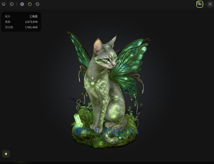
Task: Click the 拓扑 label in stats panel
Action: pos(8,16)
